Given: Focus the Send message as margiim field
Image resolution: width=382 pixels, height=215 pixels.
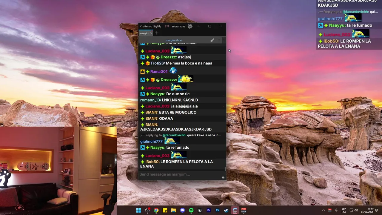Looking at the screenshot, I should tap(180, 174).
